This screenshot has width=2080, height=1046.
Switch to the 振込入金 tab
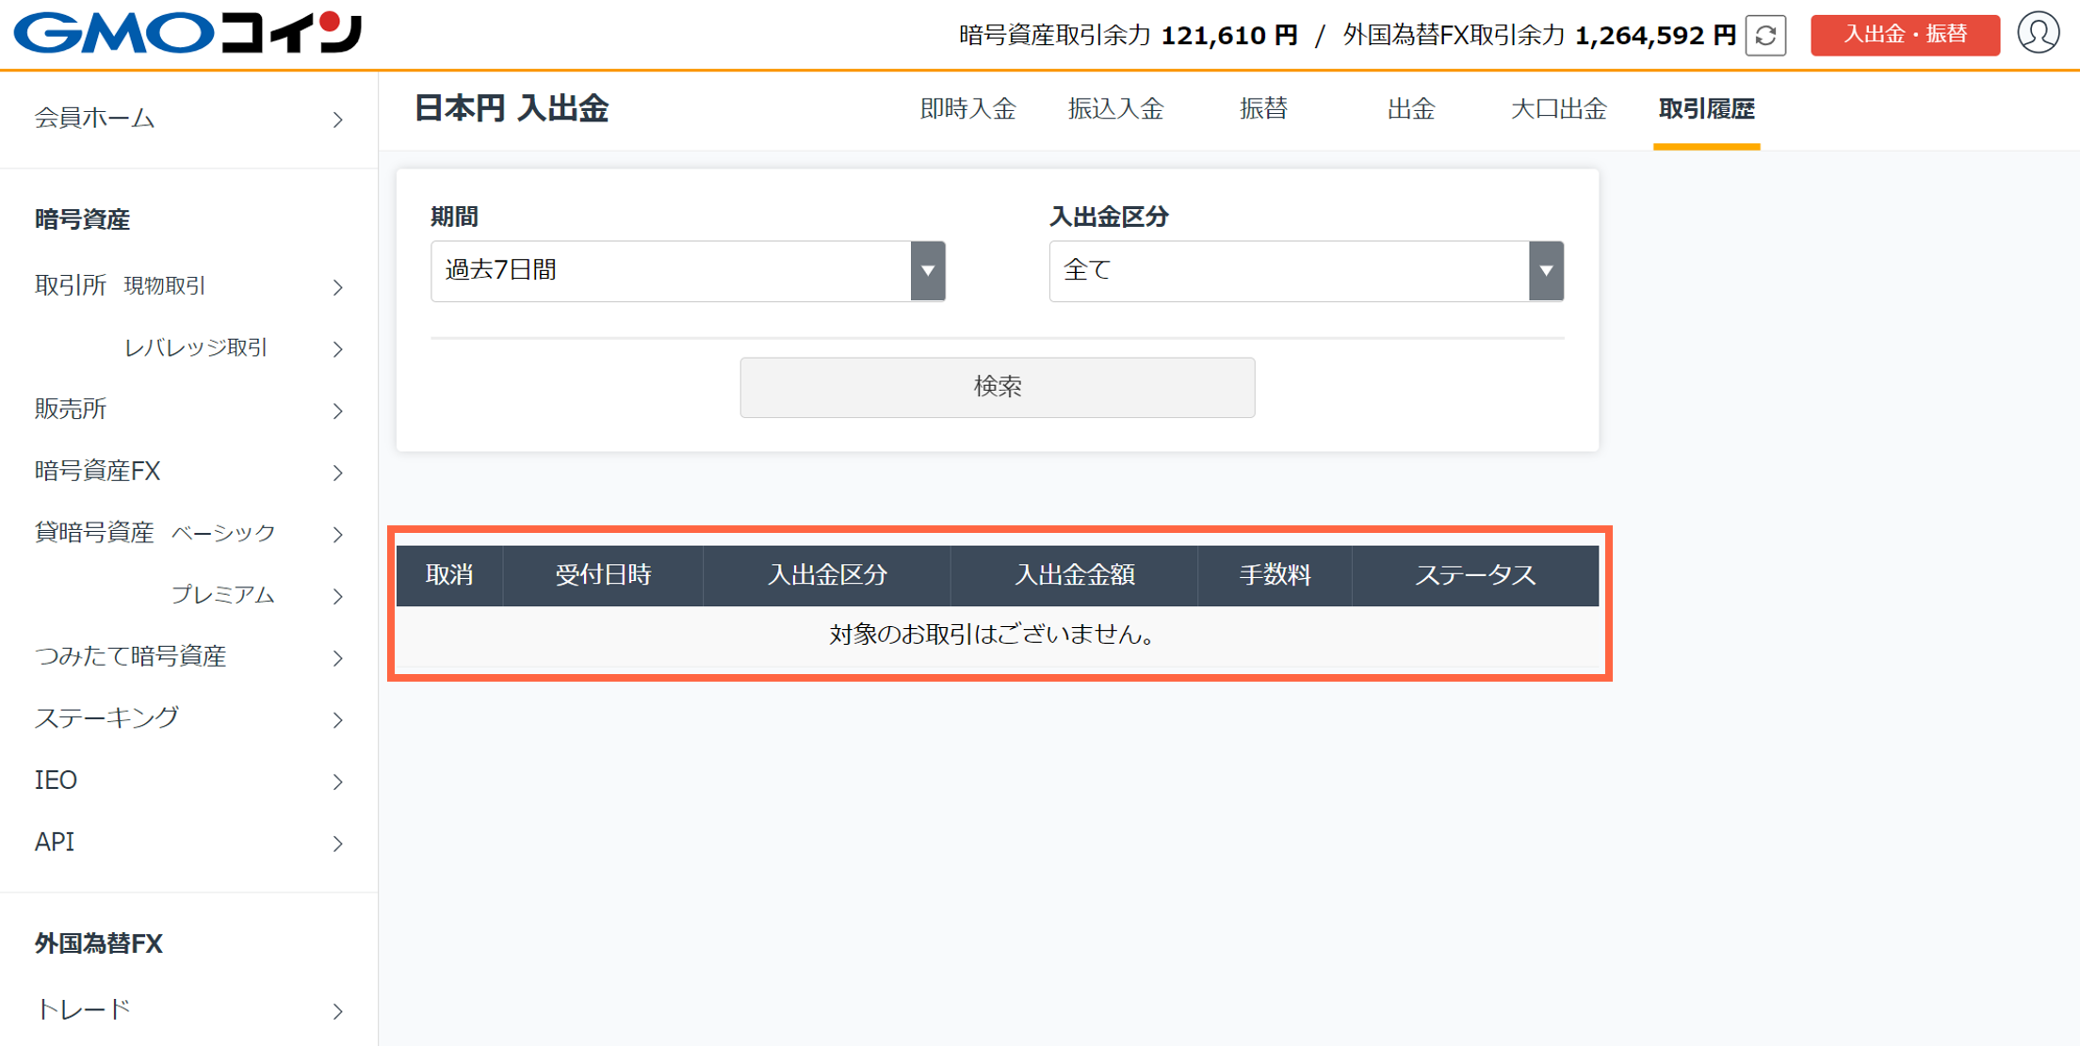point(1117,109)
